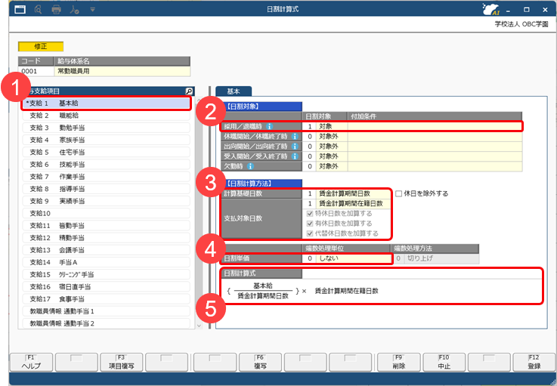Select 支給 5 住宅手当 row

(107, 153)
